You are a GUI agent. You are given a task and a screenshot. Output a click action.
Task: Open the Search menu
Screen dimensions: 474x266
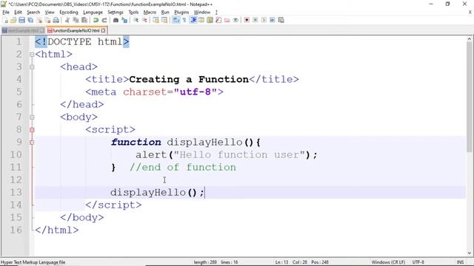point(33,13)
